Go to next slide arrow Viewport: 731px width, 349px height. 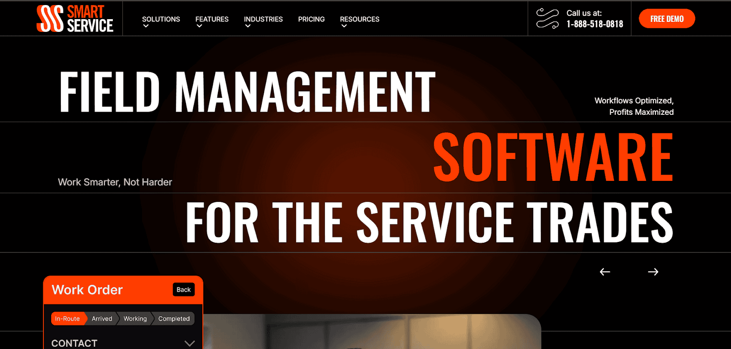click(x=653, y=272)
